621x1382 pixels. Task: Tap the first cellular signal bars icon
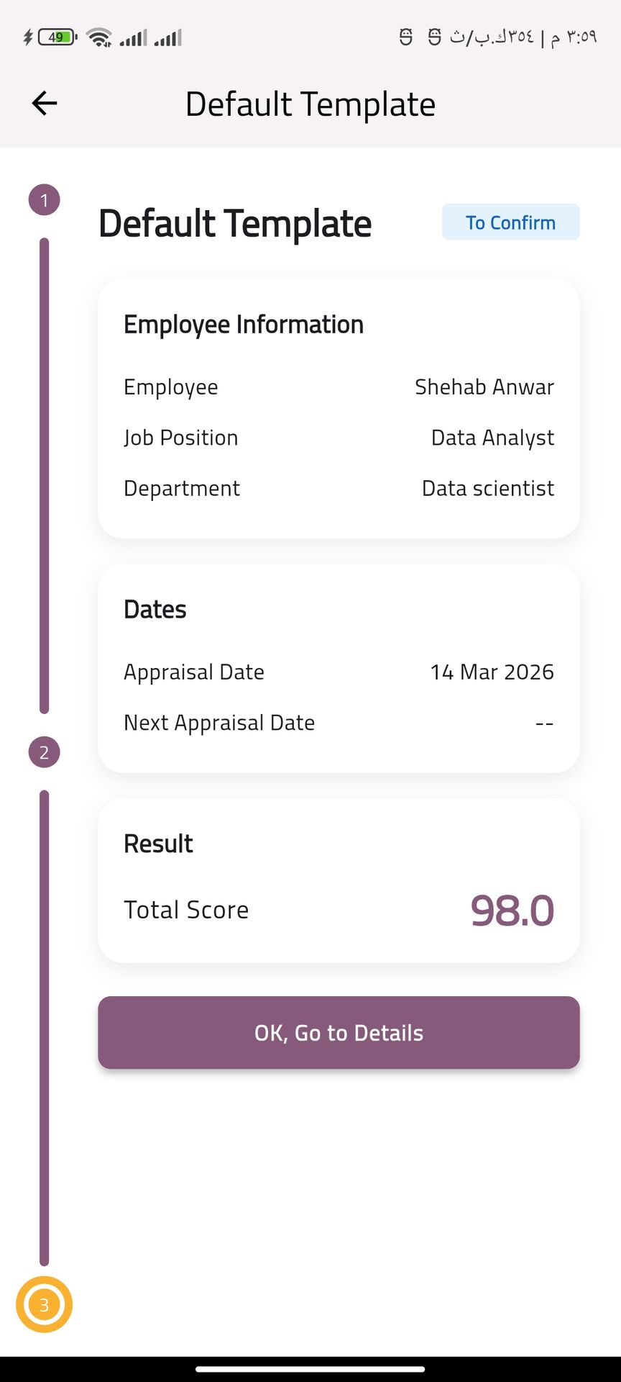coord(133,37)
